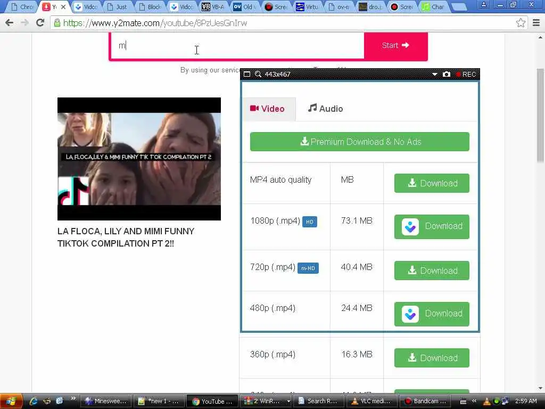
Task: Download the 480p (.mp4) version
Action: tap(432, 314)
